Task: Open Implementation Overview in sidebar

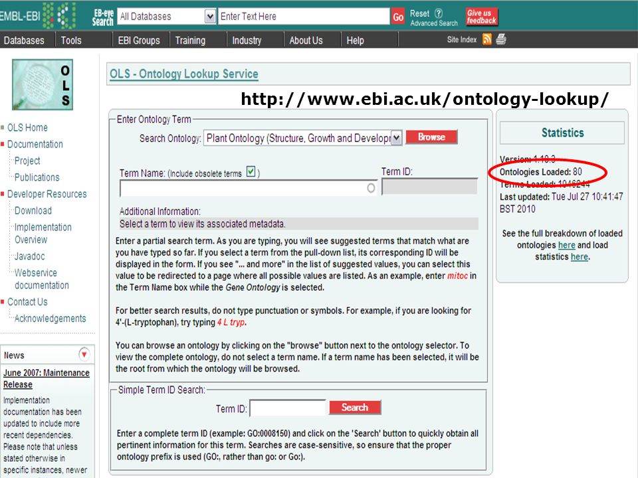Action: tap(43, 233)
